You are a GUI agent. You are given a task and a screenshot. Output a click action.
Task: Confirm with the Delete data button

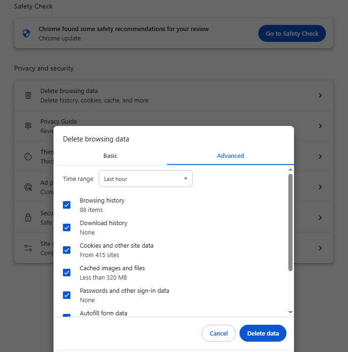[x=263, y=333]
